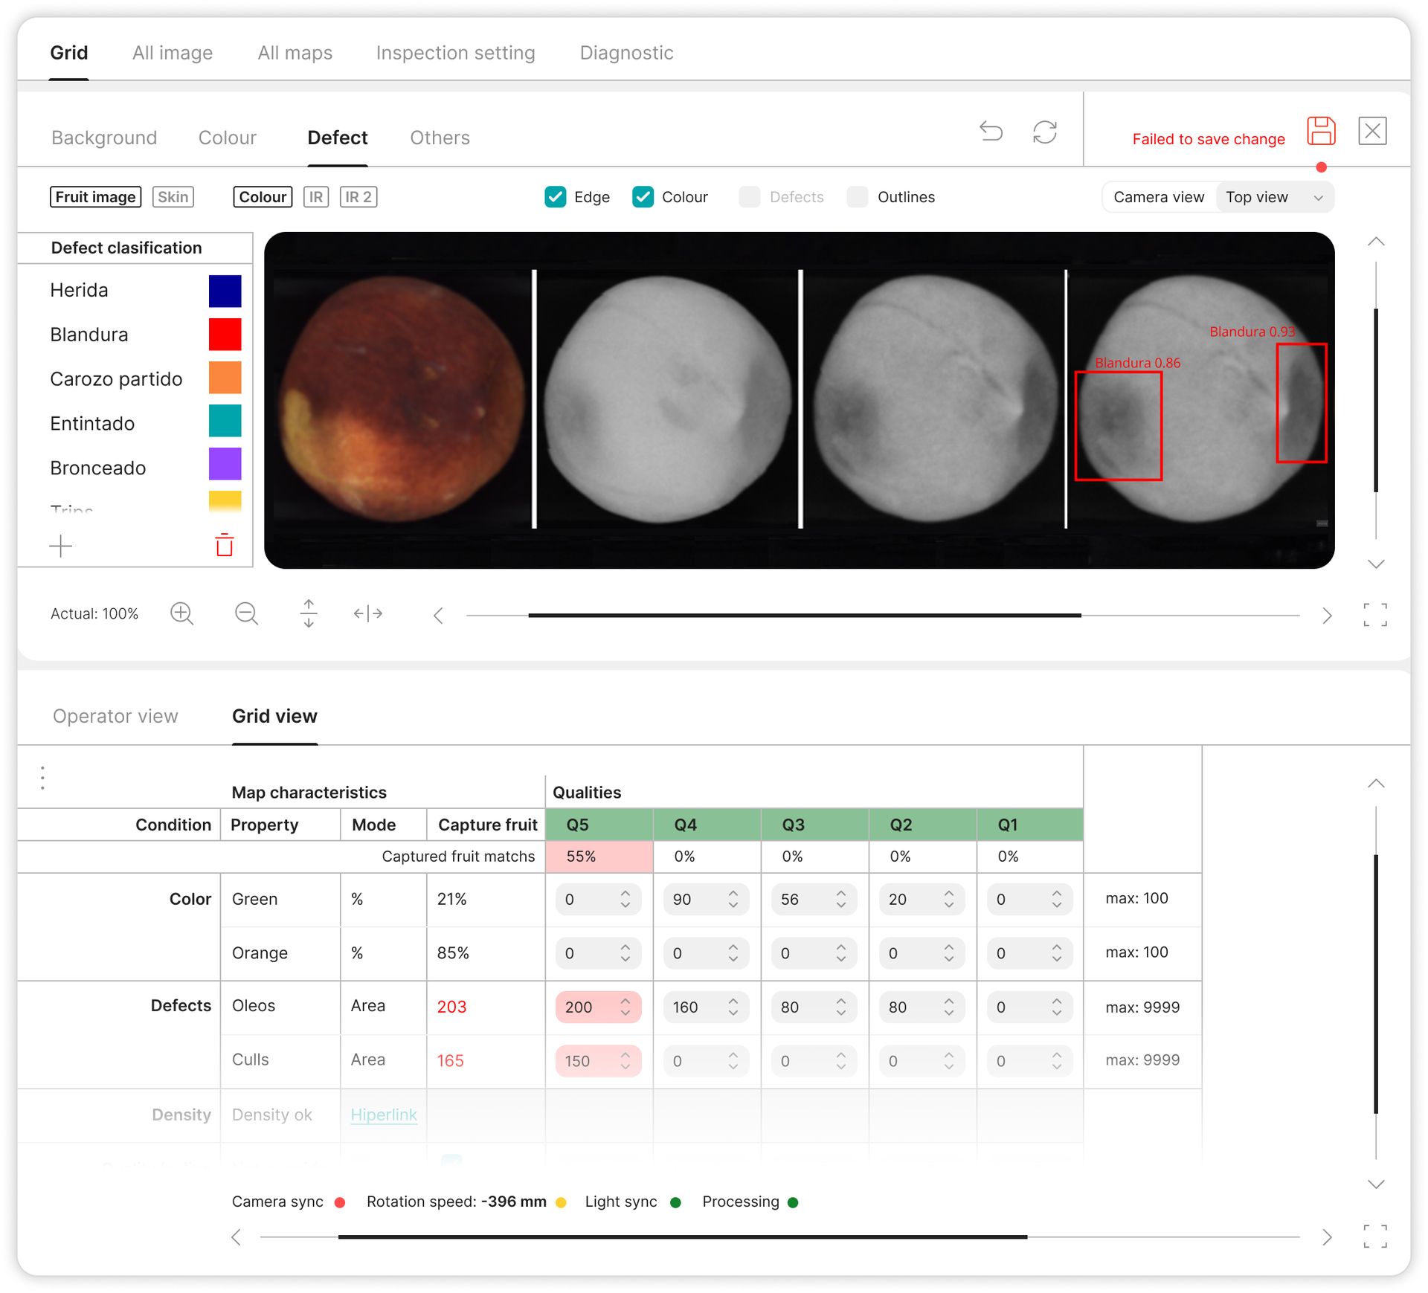The height and width of the screenshot is (1293, 1428).
Task: Click the red Blandura colour swatch
Action: tap(225, 335)
